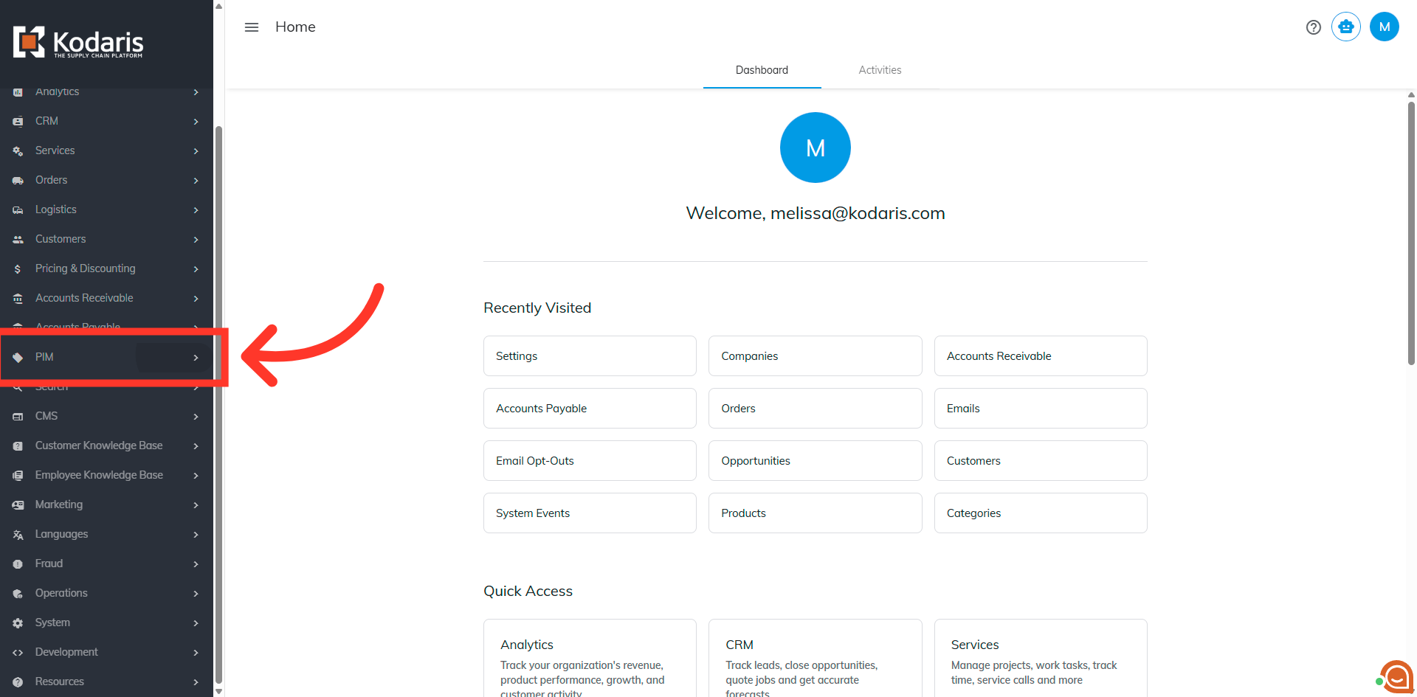Expand the Marketing menu chevron
Image resolution: width=1417 pixels, height=697 pixels.
[x=196, y=505]
